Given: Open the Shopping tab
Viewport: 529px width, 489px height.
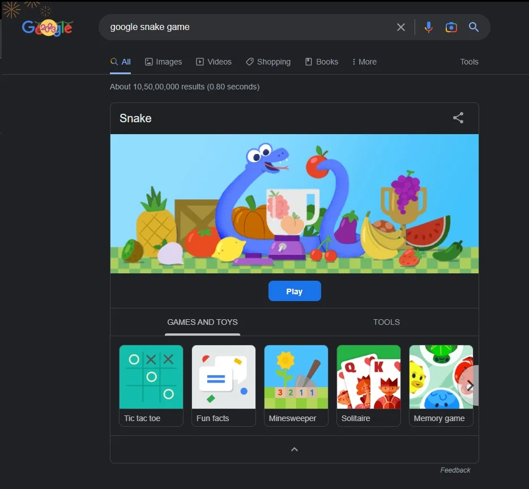Looking at the screenshot, I should [x=268, y=62].
